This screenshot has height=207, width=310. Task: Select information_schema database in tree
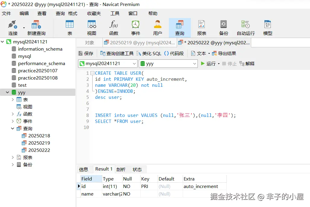coord(40,49)
